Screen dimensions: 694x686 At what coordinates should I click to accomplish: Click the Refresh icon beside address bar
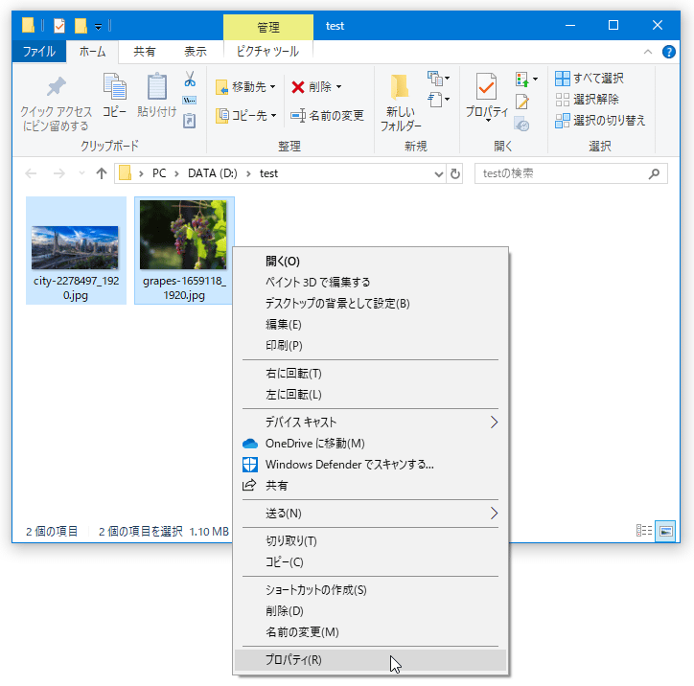[455, 173]
